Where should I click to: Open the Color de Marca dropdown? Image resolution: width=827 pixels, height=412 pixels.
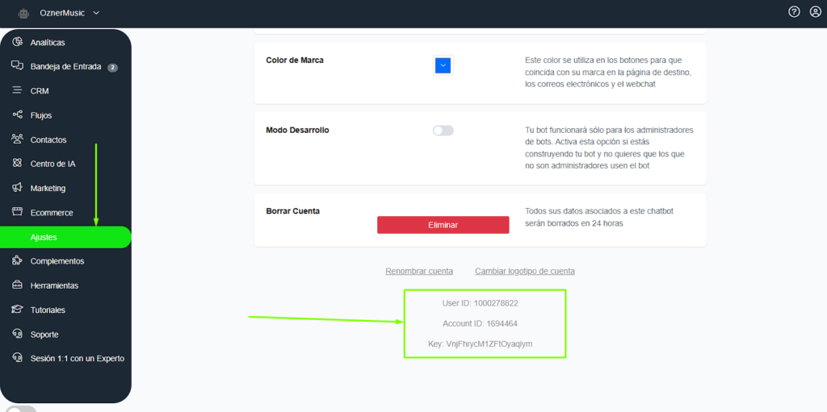(443, 65)
